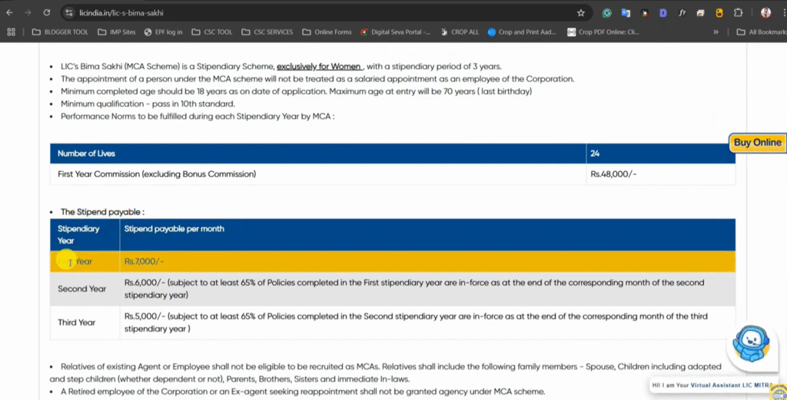This screenshot has height=400, width=787.
Task: Expand the BLOGGER TOOL bookmark folder
Action: pyautogui.click(x=60, y=32)
